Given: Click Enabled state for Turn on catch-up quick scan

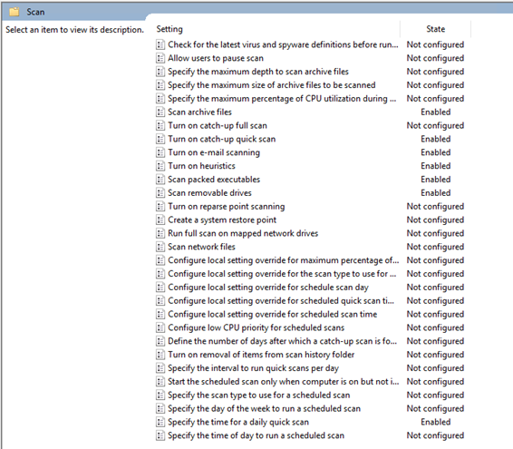Looking at the screenshot, I should [435, 139].
